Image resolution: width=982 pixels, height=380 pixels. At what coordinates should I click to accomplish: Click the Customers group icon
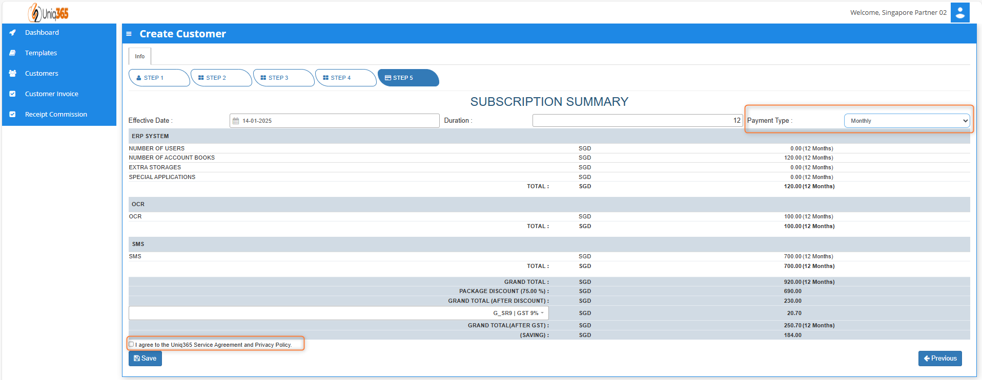pyautogui.click(x=13, y=74)
